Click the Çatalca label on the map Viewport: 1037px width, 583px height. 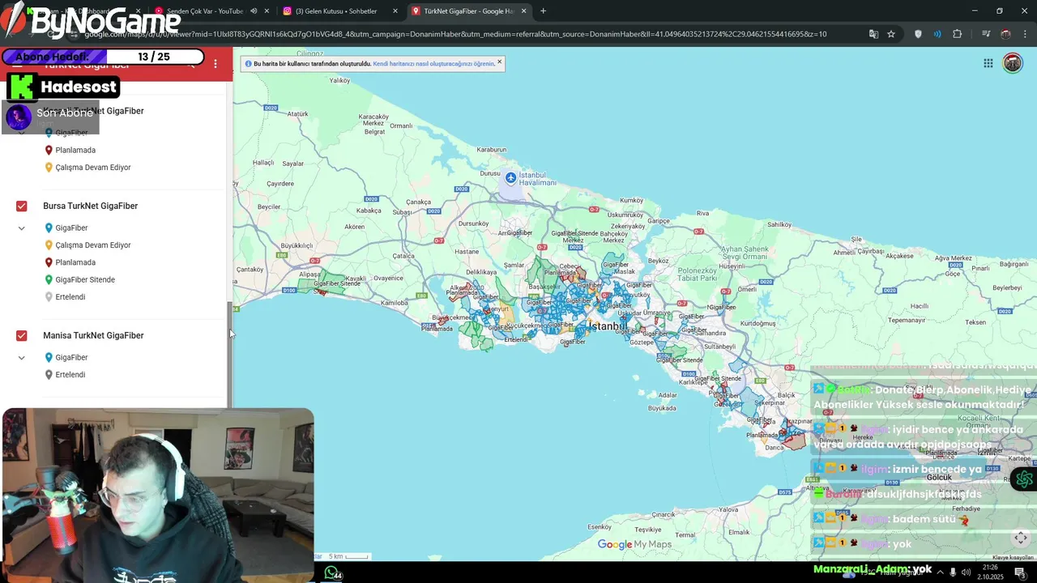click(x=403, y=256)
